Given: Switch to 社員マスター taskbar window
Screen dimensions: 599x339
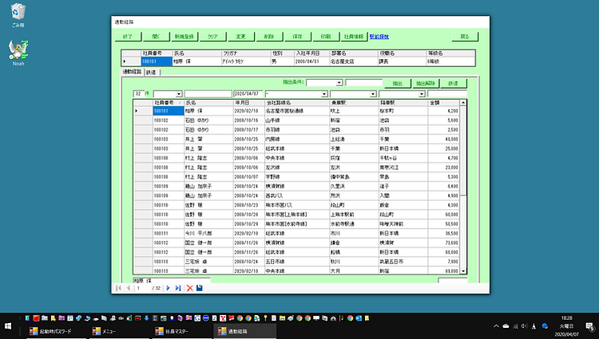Looking at the screenshot, I should click(x=182, y=331).
